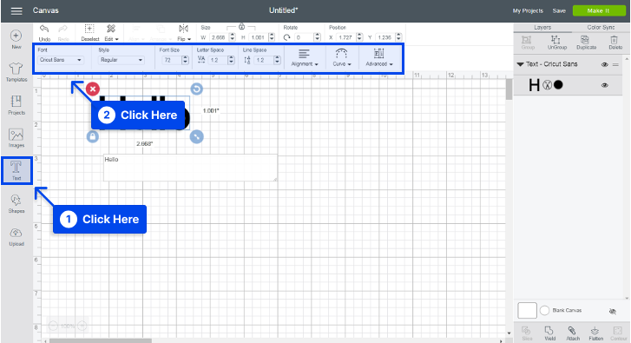Click the Hello text entry box

coord(190,168)
